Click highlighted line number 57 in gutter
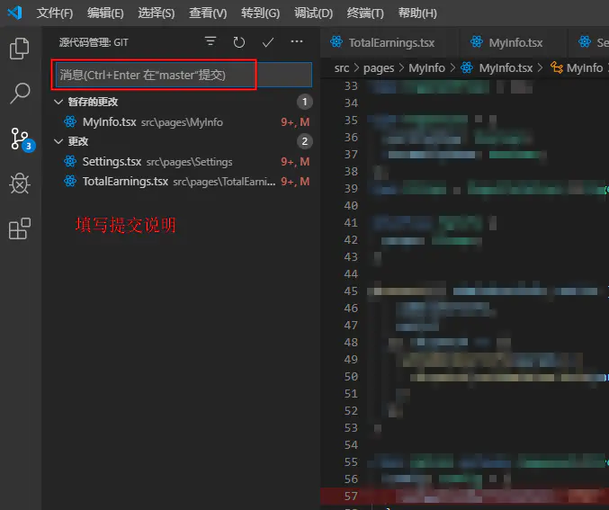Image resolution: width=609 pixels, height=510 pixels. tap(351, 496)
